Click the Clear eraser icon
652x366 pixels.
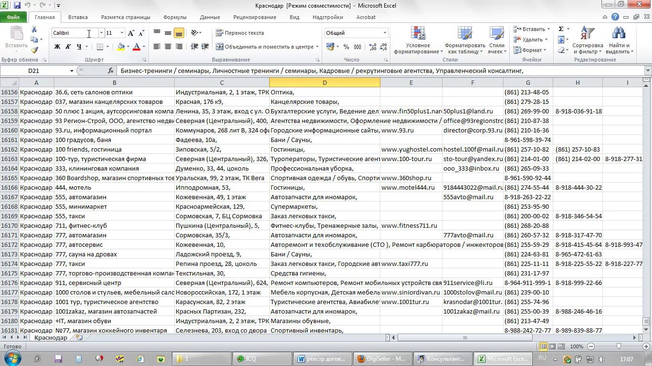[x=561, y=50]
